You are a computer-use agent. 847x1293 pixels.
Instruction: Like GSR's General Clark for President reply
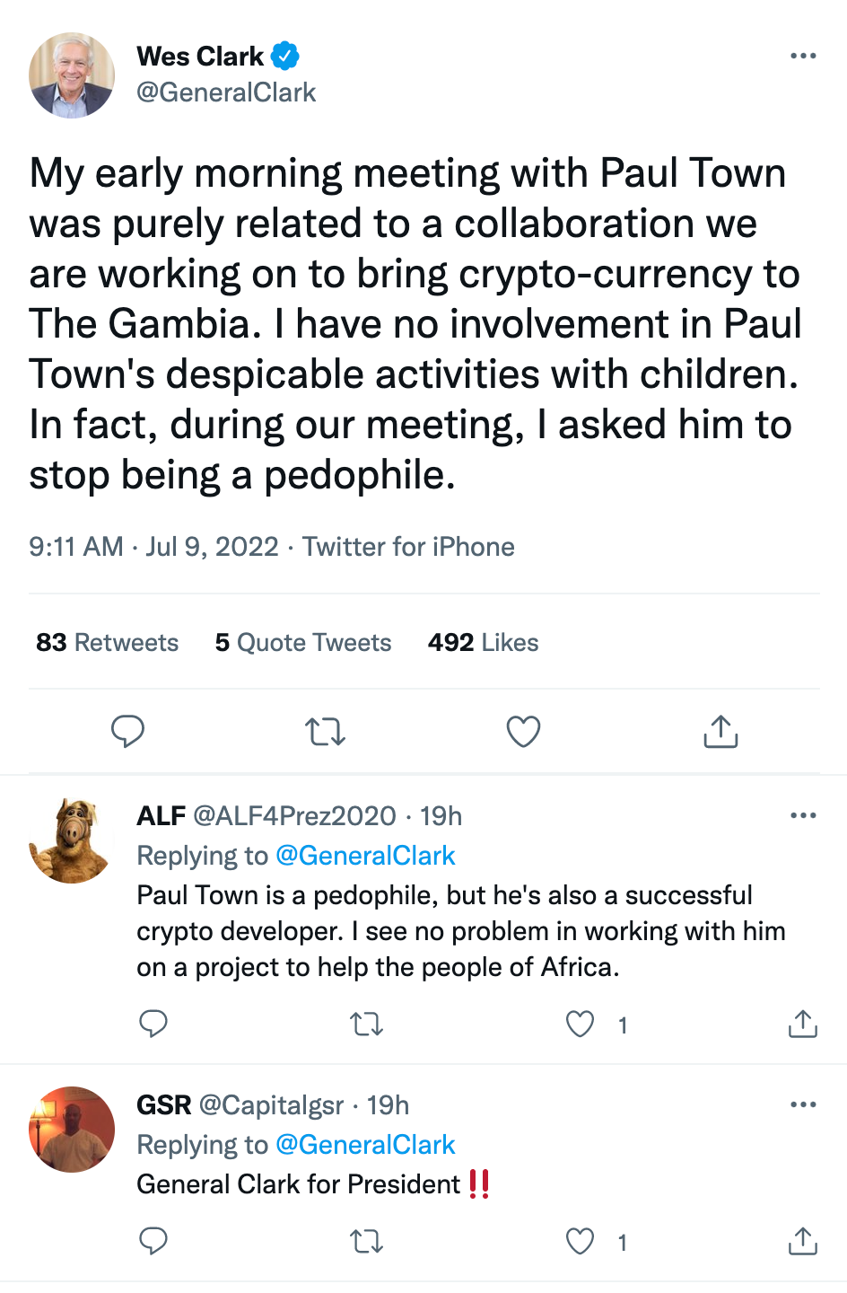[x=580, y=1241]
